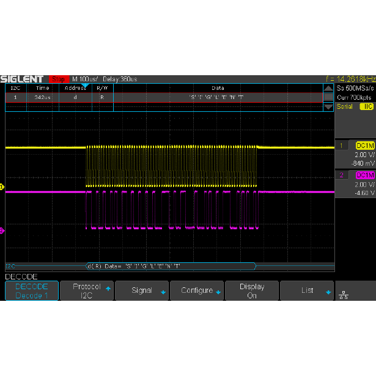
Task: Click the I2C decode bus label
Action: (x=10, y=266)
